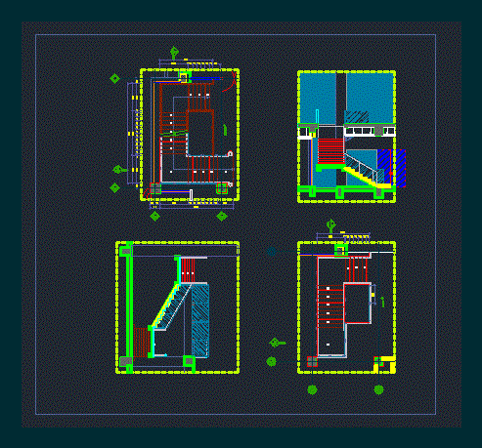Viewport: 482px width, 448px height.
Task: Select the green section marker above bottom-right plan
Action: (x=330, y=225)
